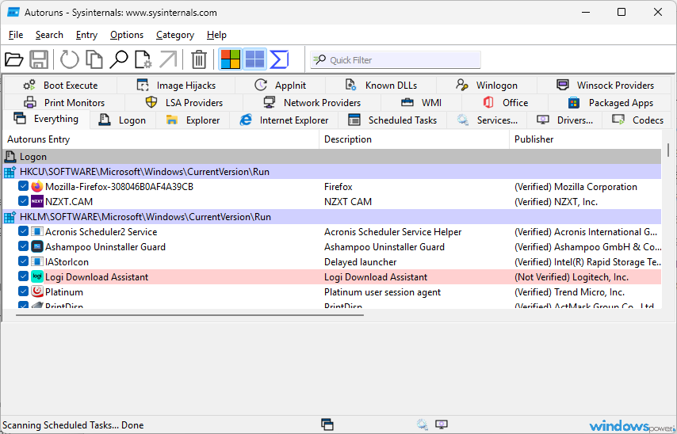Switch to the Boot Execute tab

pos(60,85)
